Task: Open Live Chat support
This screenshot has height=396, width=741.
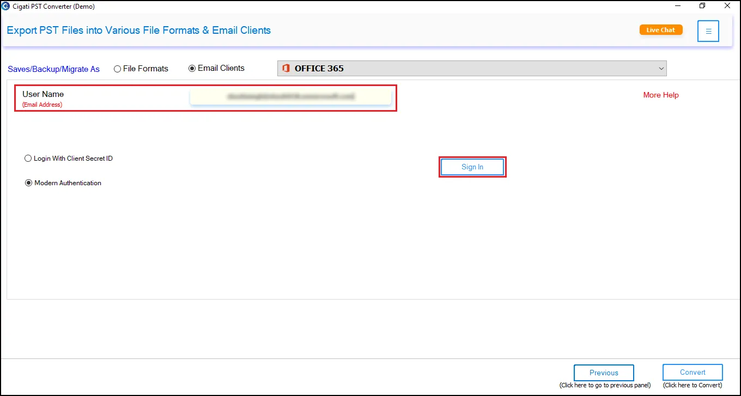Action: [661, 30]
